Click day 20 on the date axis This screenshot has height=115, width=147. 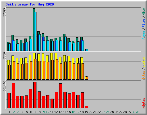[90, 112]
